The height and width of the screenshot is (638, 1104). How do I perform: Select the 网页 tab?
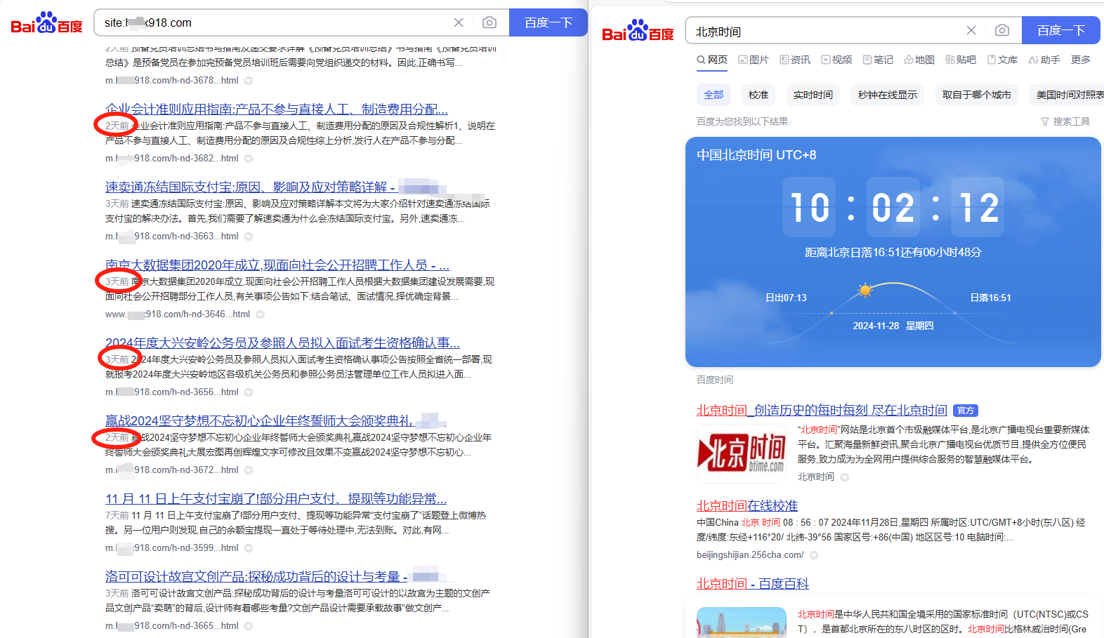click(712, 60)
